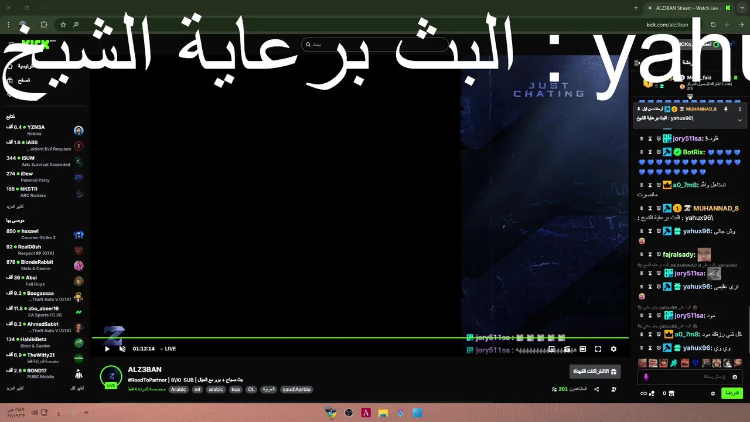This screenshot has width=750, height=422.
Task: Click purple microphone icon in chat
Action: [x=646, y=377]
